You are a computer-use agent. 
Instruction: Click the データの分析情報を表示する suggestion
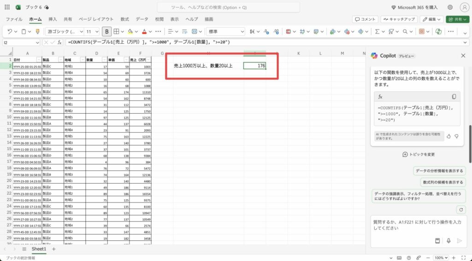pos(439,171)
